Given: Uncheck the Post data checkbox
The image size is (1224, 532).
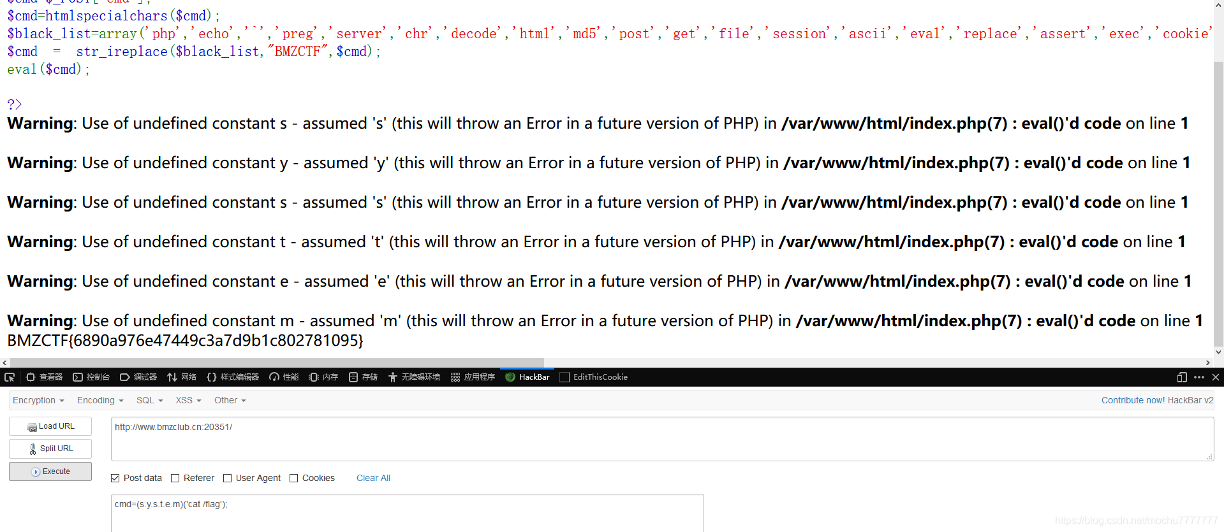Looking at the screenshot, I should 115,478.
